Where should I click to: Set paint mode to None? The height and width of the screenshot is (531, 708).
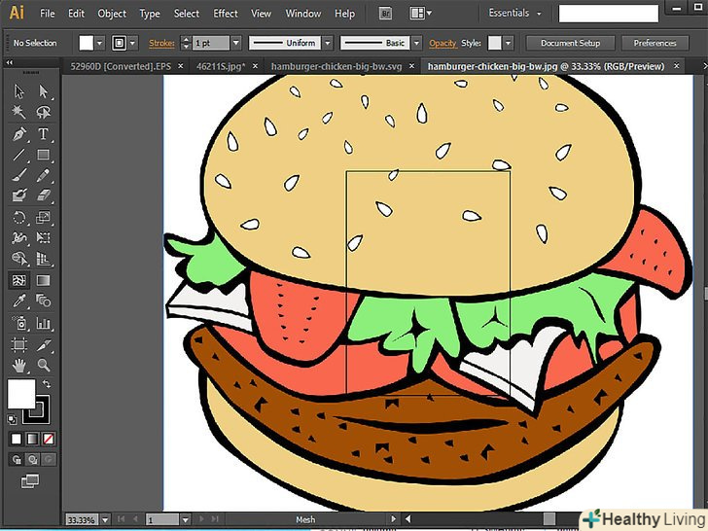(x=49, y=439)
